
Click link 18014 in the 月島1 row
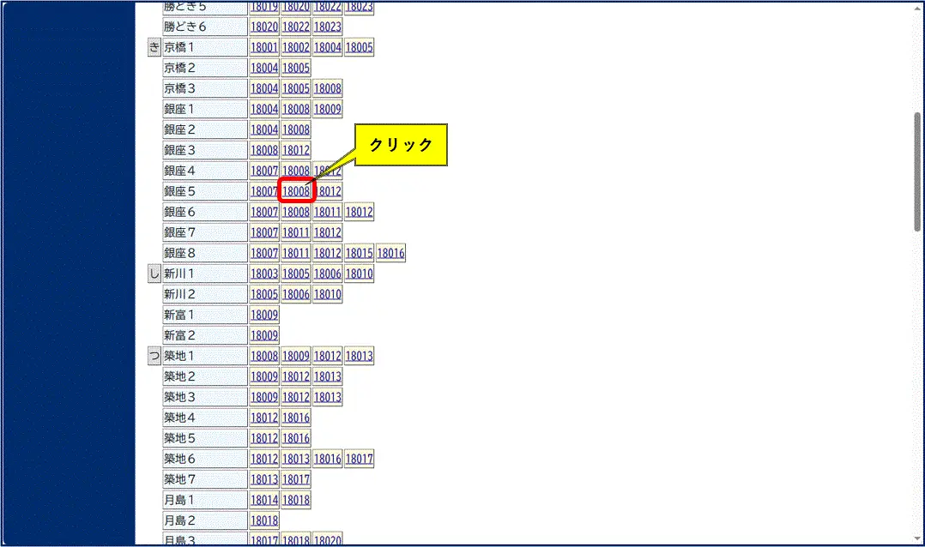[x=264, y=500]
